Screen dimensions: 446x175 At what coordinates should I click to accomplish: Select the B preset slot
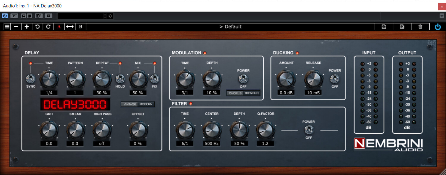coord(81,27)
